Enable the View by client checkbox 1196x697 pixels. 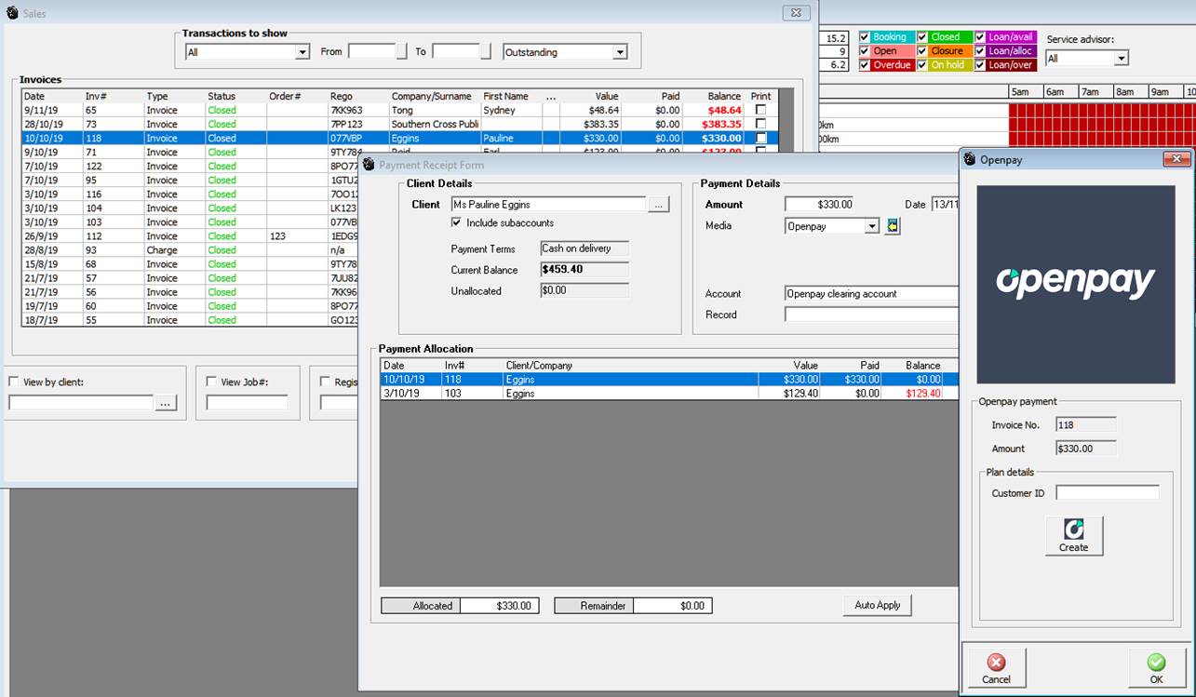click(x=14, y=382)
